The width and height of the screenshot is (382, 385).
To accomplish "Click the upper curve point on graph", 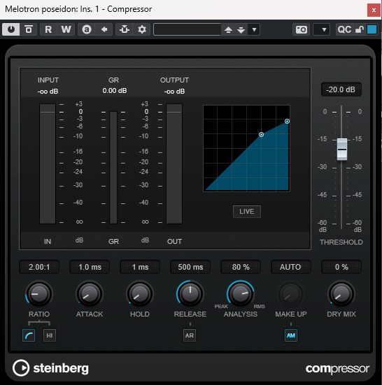I will pos(287,122).
